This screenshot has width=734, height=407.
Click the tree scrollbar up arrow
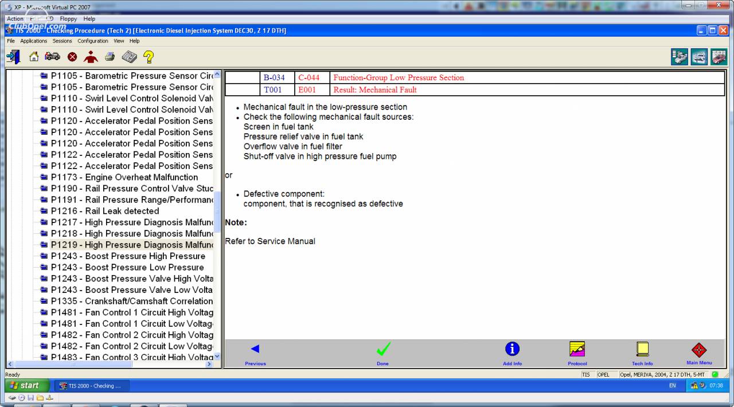[x=217, y=75]
